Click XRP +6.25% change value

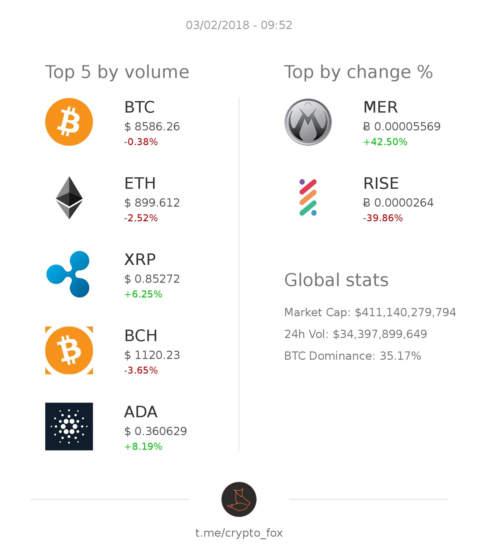point(143,294)
